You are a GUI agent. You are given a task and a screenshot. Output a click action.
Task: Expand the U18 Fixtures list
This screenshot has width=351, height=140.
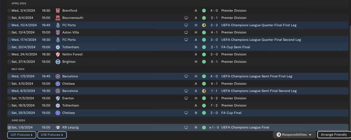[52, 135]
